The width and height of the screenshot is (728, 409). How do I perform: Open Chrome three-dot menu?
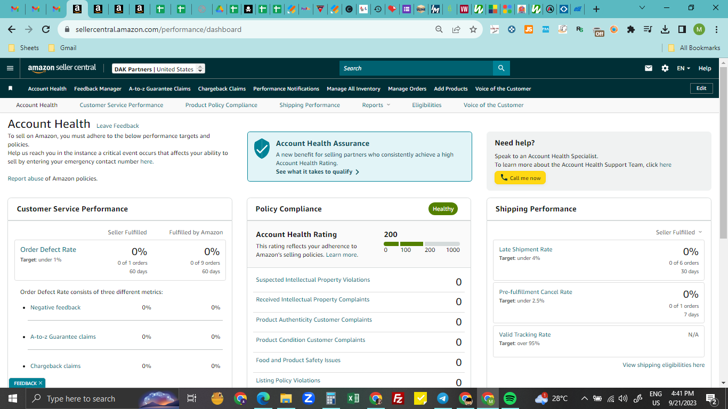click(x=716, y=29)
